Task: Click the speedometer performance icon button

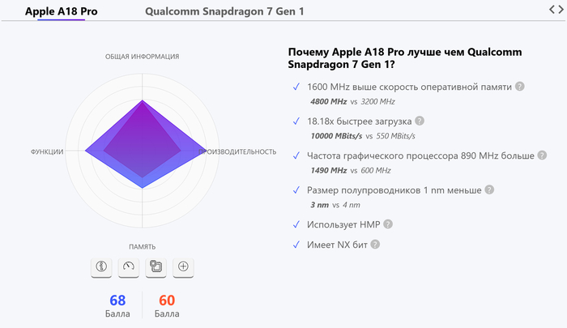Action: pos(128,266)
